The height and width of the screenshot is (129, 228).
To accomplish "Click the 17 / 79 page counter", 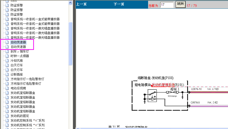I will point(192,6).
